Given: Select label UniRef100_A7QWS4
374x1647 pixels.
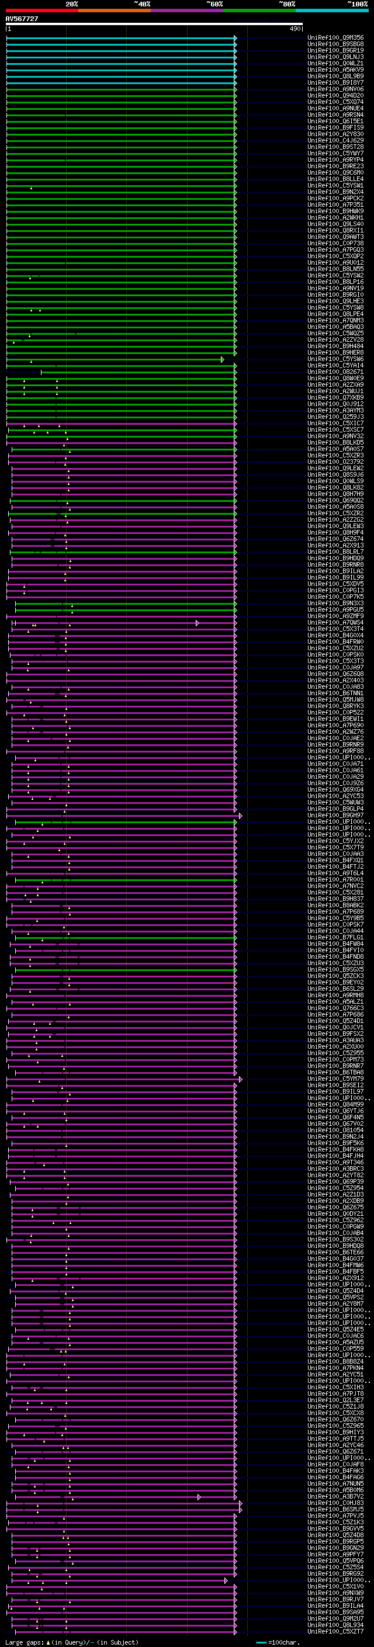Looking at the screenshot, I should 335,622.
